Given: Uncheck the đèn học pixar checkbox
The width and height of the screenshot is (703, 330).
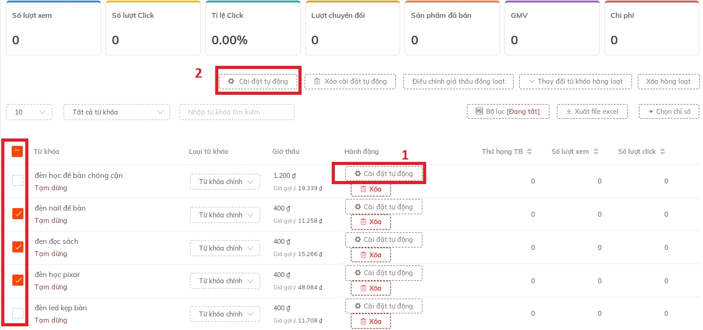Looking at the screenshot, I should pos(18,280).
